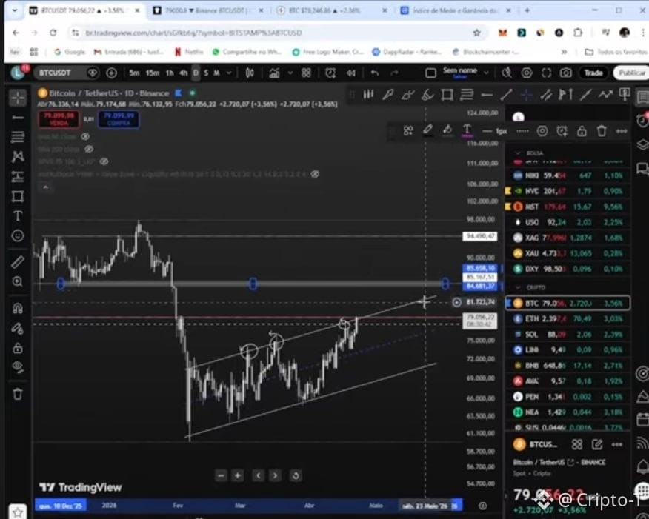The height and width of the screenshot is (519, 649).
Task: Toggle visibility of second indicator
Action: click(x=89, y=149)
